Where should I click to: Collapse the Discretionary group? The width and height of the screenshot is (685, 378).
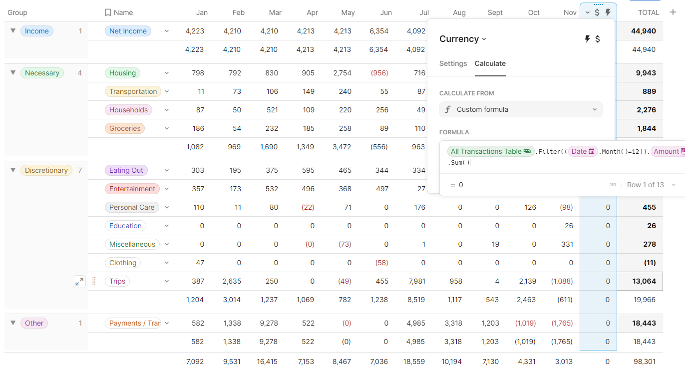point(13,170)
